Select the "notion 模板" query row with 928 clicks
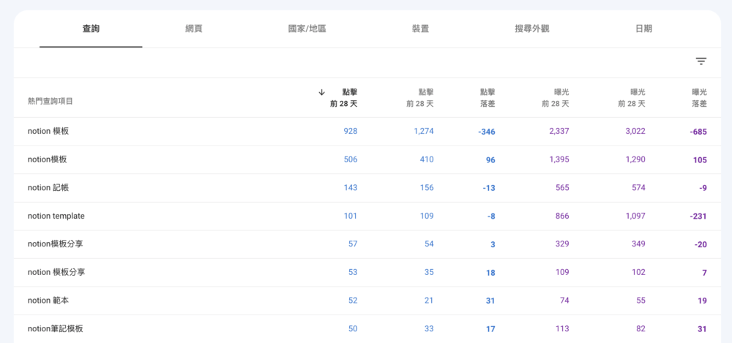The width and height of the screenshot is (732, 343). click(48, 132)
